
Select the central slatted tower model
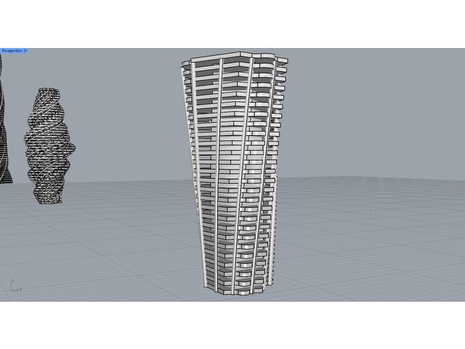pyautogui.click(x=234, y=174)
